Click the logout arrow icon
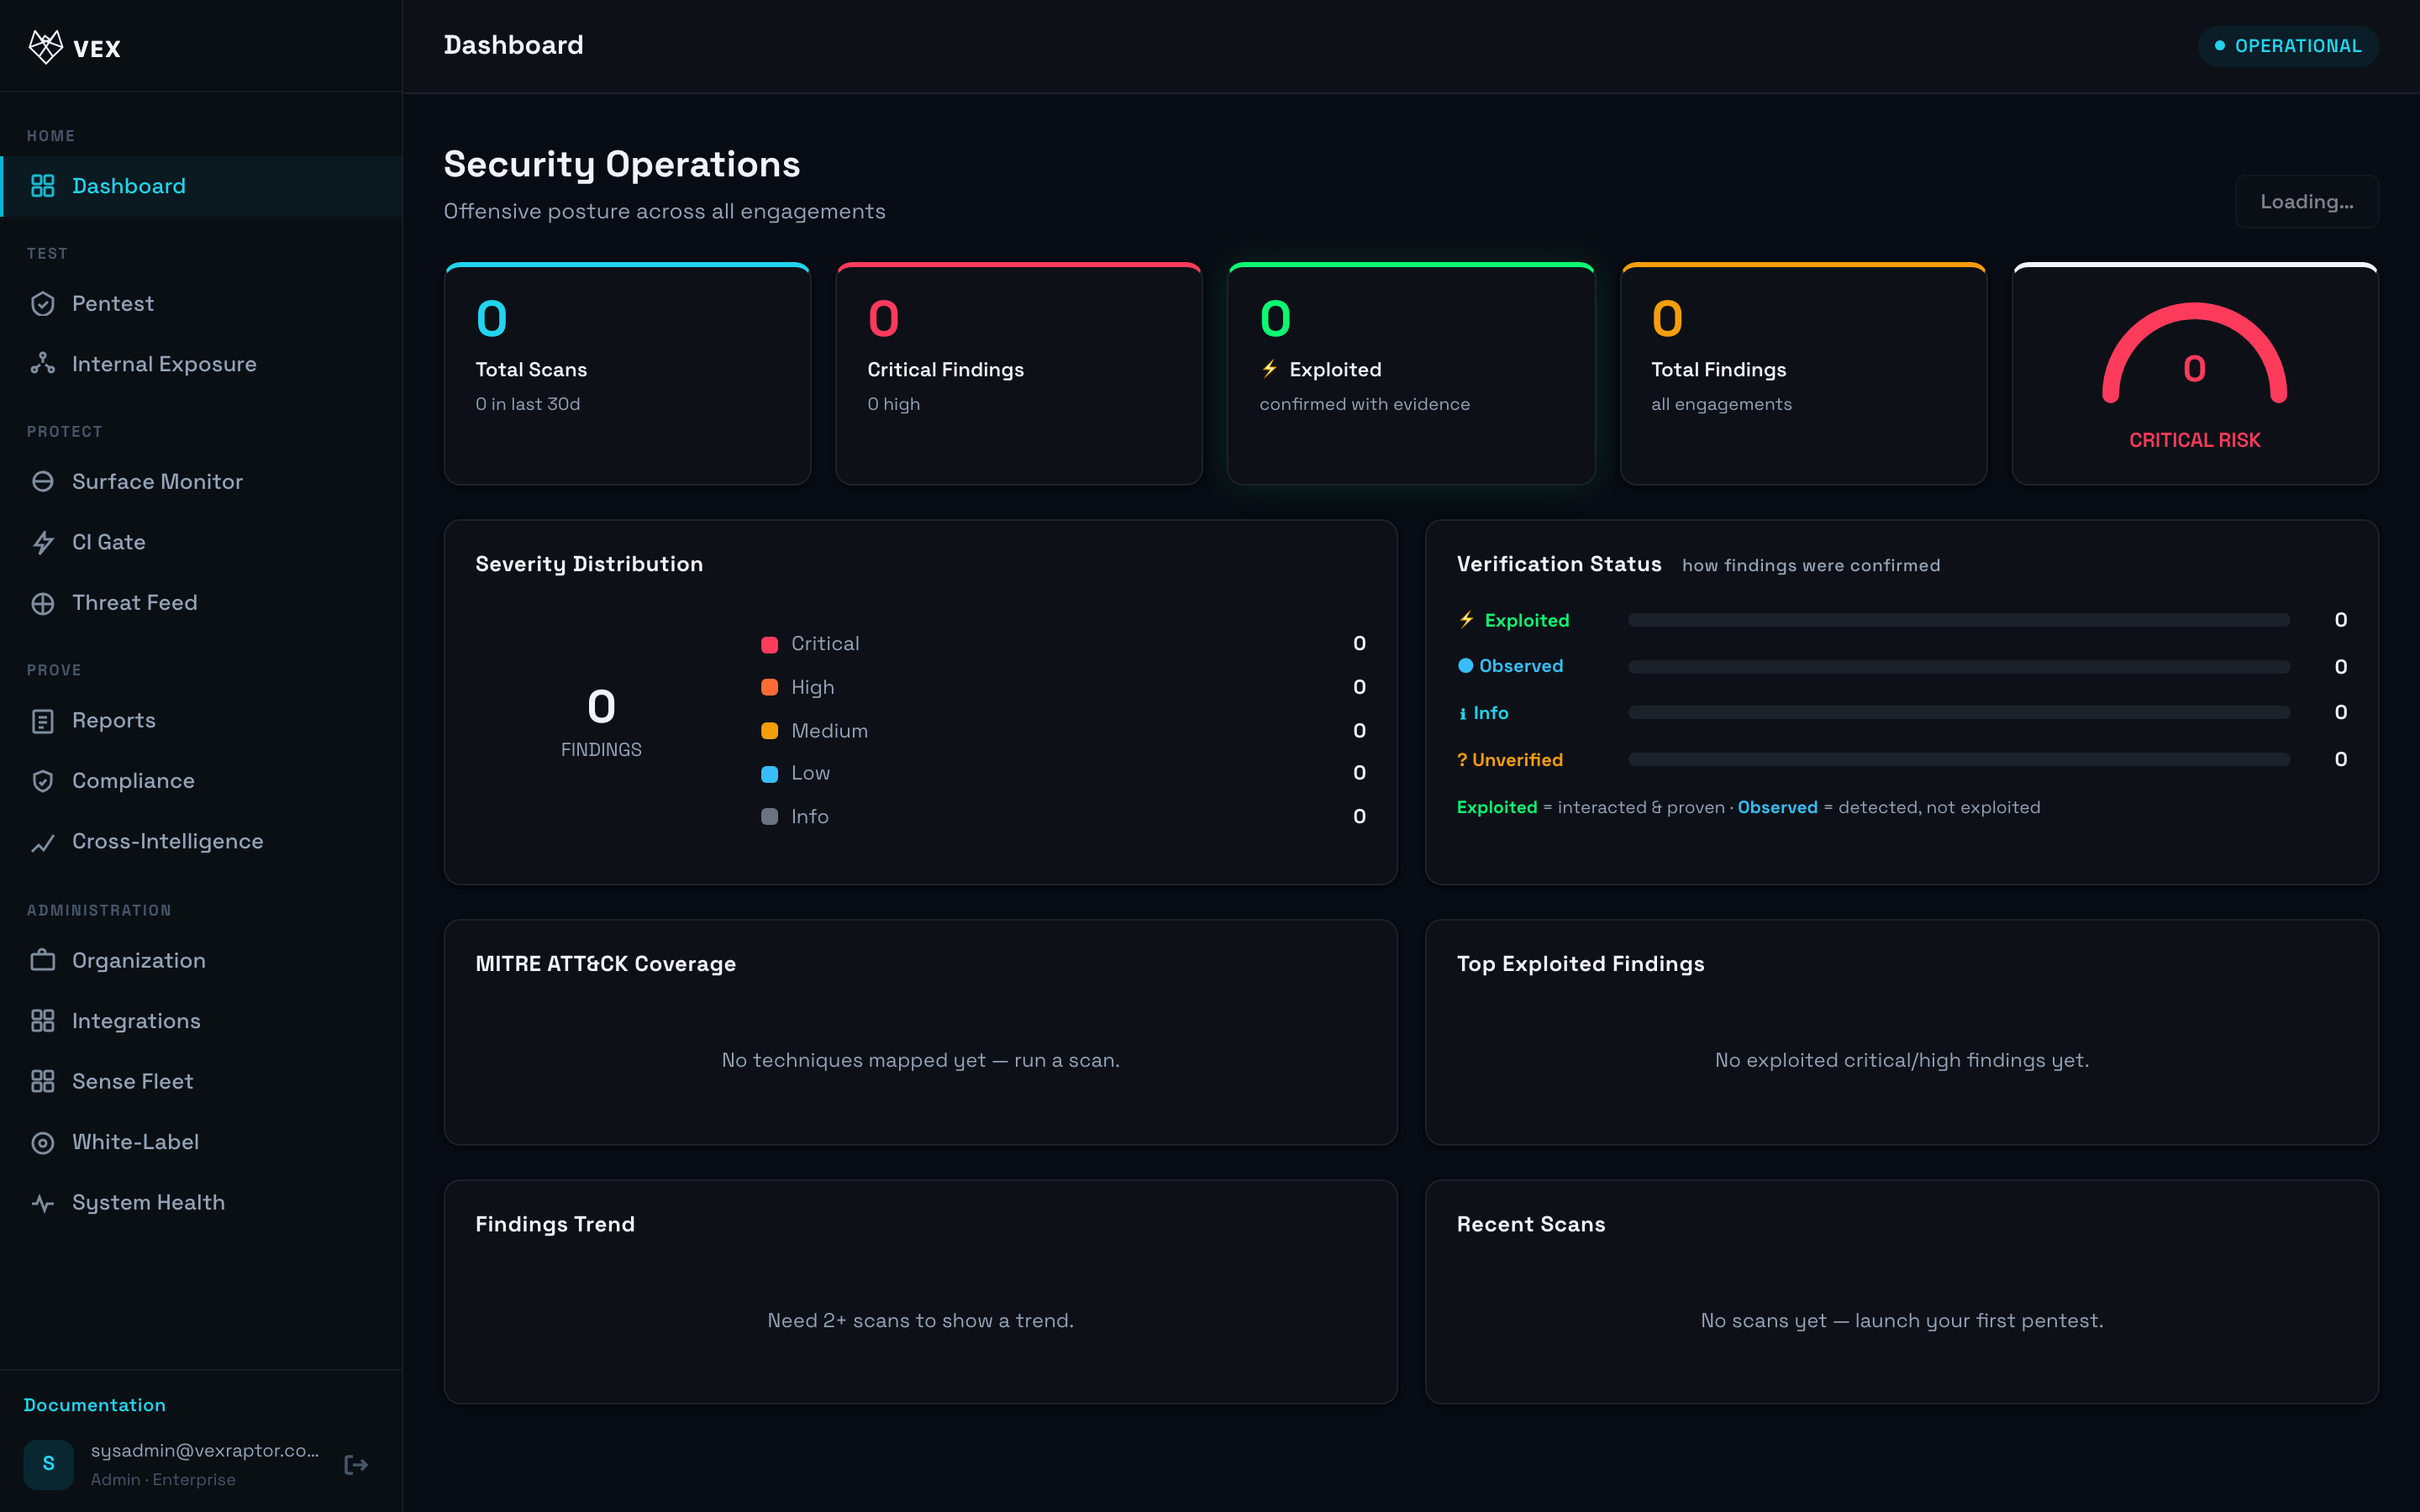Screen dimensions: 2420x1512 tap(356, 1465)
